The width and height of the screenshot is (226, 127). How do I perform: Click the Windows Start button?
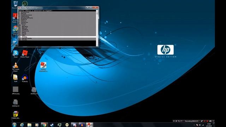[x=14, y=125]
